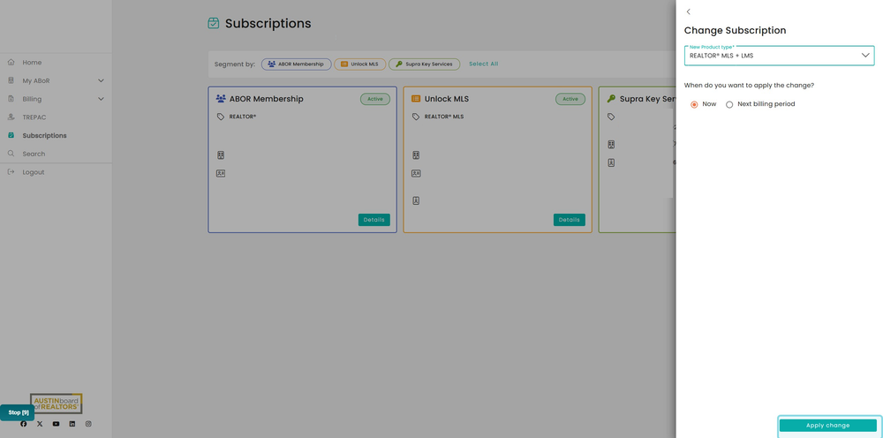Click the Subscriptions sidebar icon
This screenshot has width=883, height=438.
[11, 135]
